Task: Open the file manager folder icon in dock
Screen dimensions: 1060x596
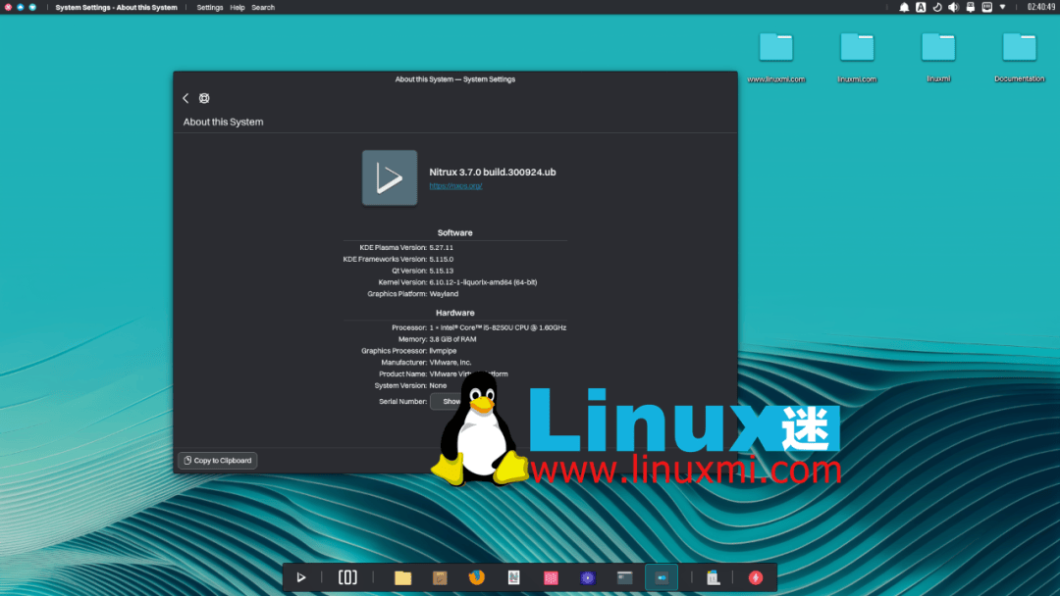Action: [402, 577]
